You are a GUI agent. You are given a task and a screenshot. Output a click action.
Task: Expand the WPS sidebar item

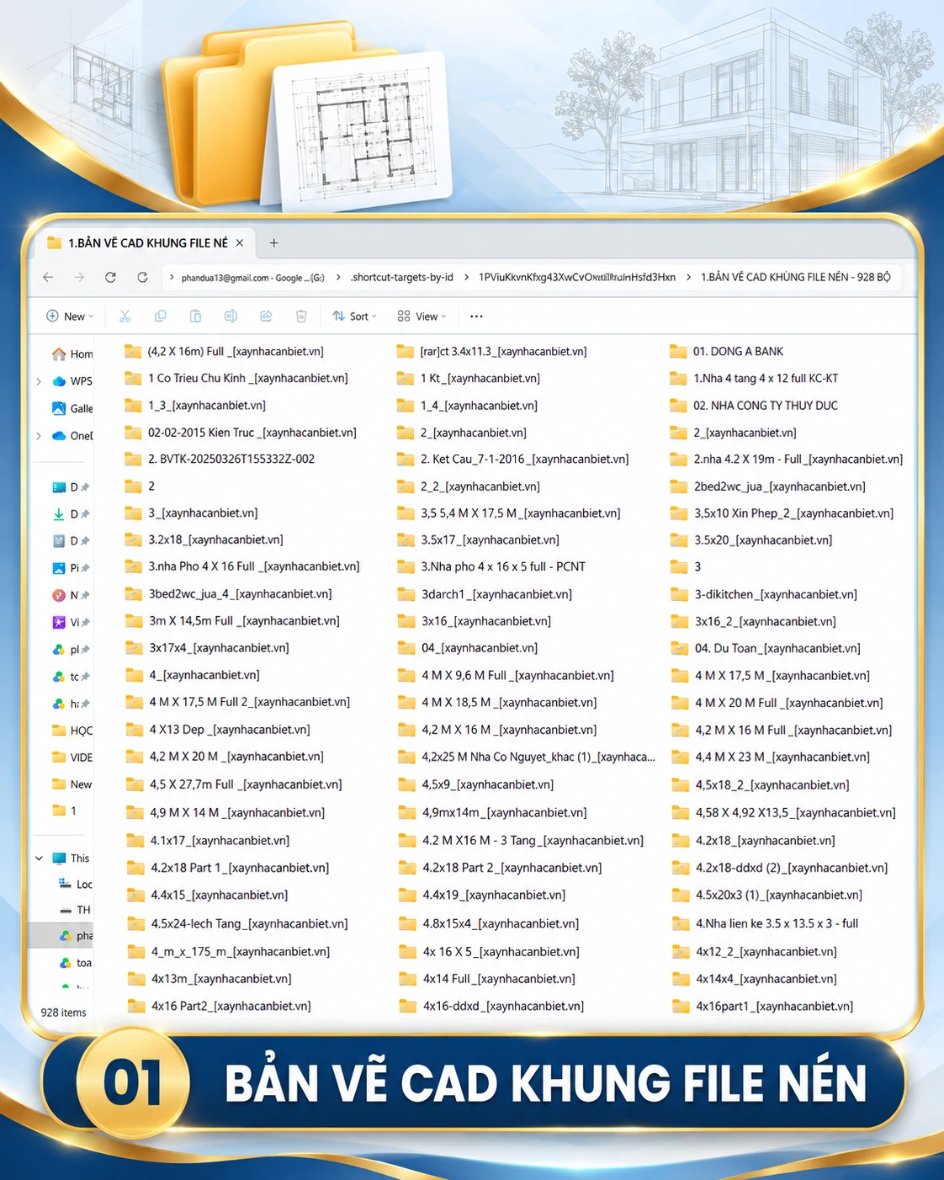(39, 381)
